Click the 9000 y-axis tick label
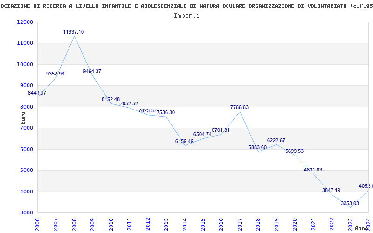 [x=26, y=86]
